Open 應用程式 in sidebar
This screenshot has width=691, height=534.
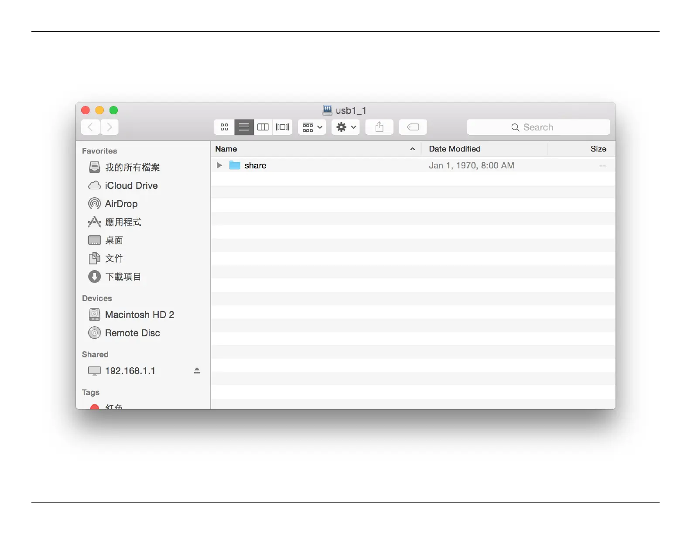pyautogui.click(x=123, y=222)
